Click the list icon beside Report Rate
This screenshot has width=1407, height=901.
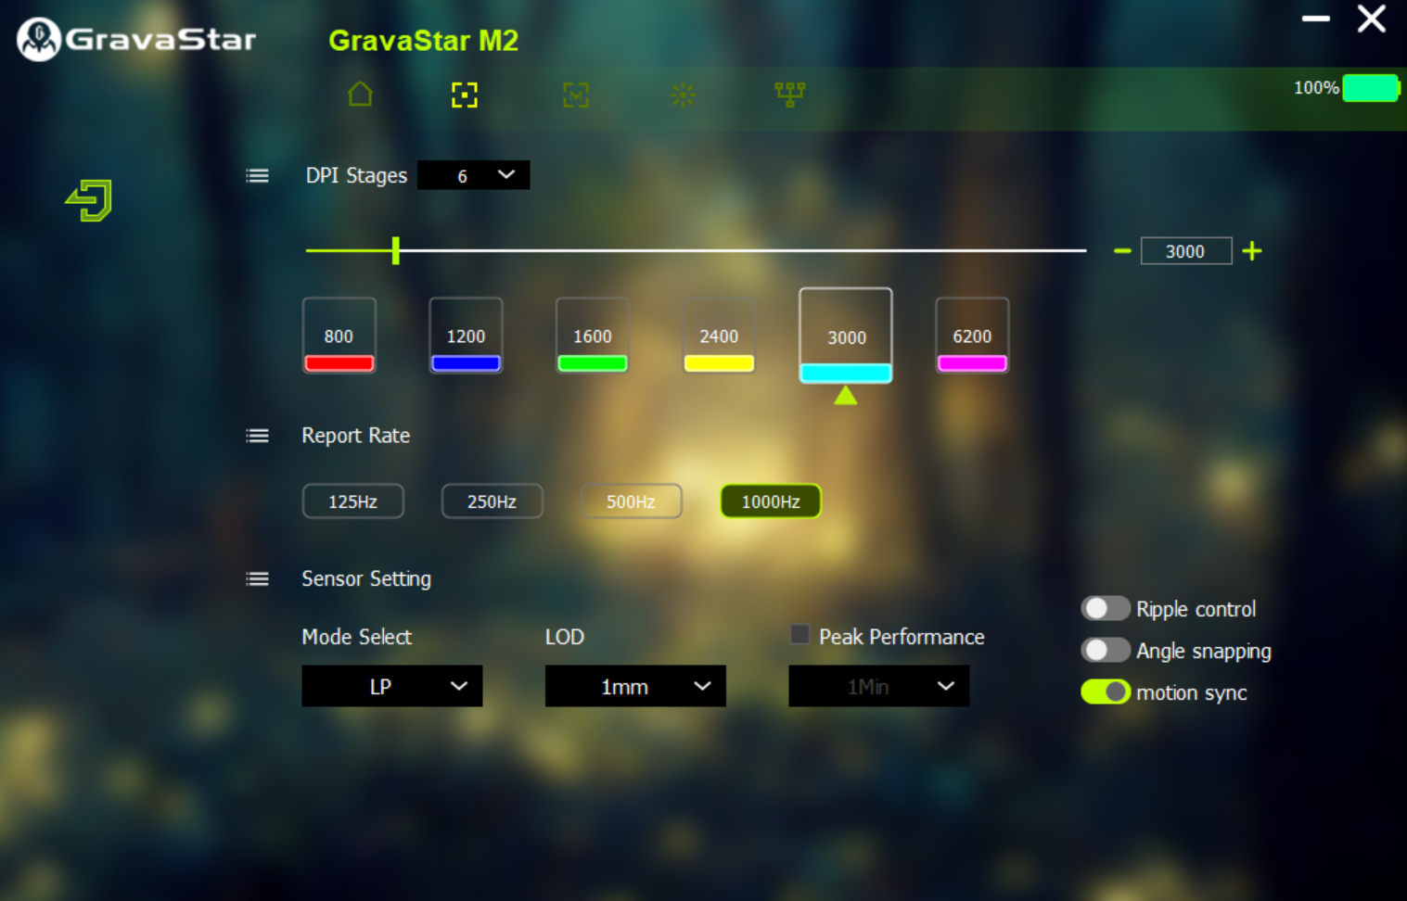(257, 436)
